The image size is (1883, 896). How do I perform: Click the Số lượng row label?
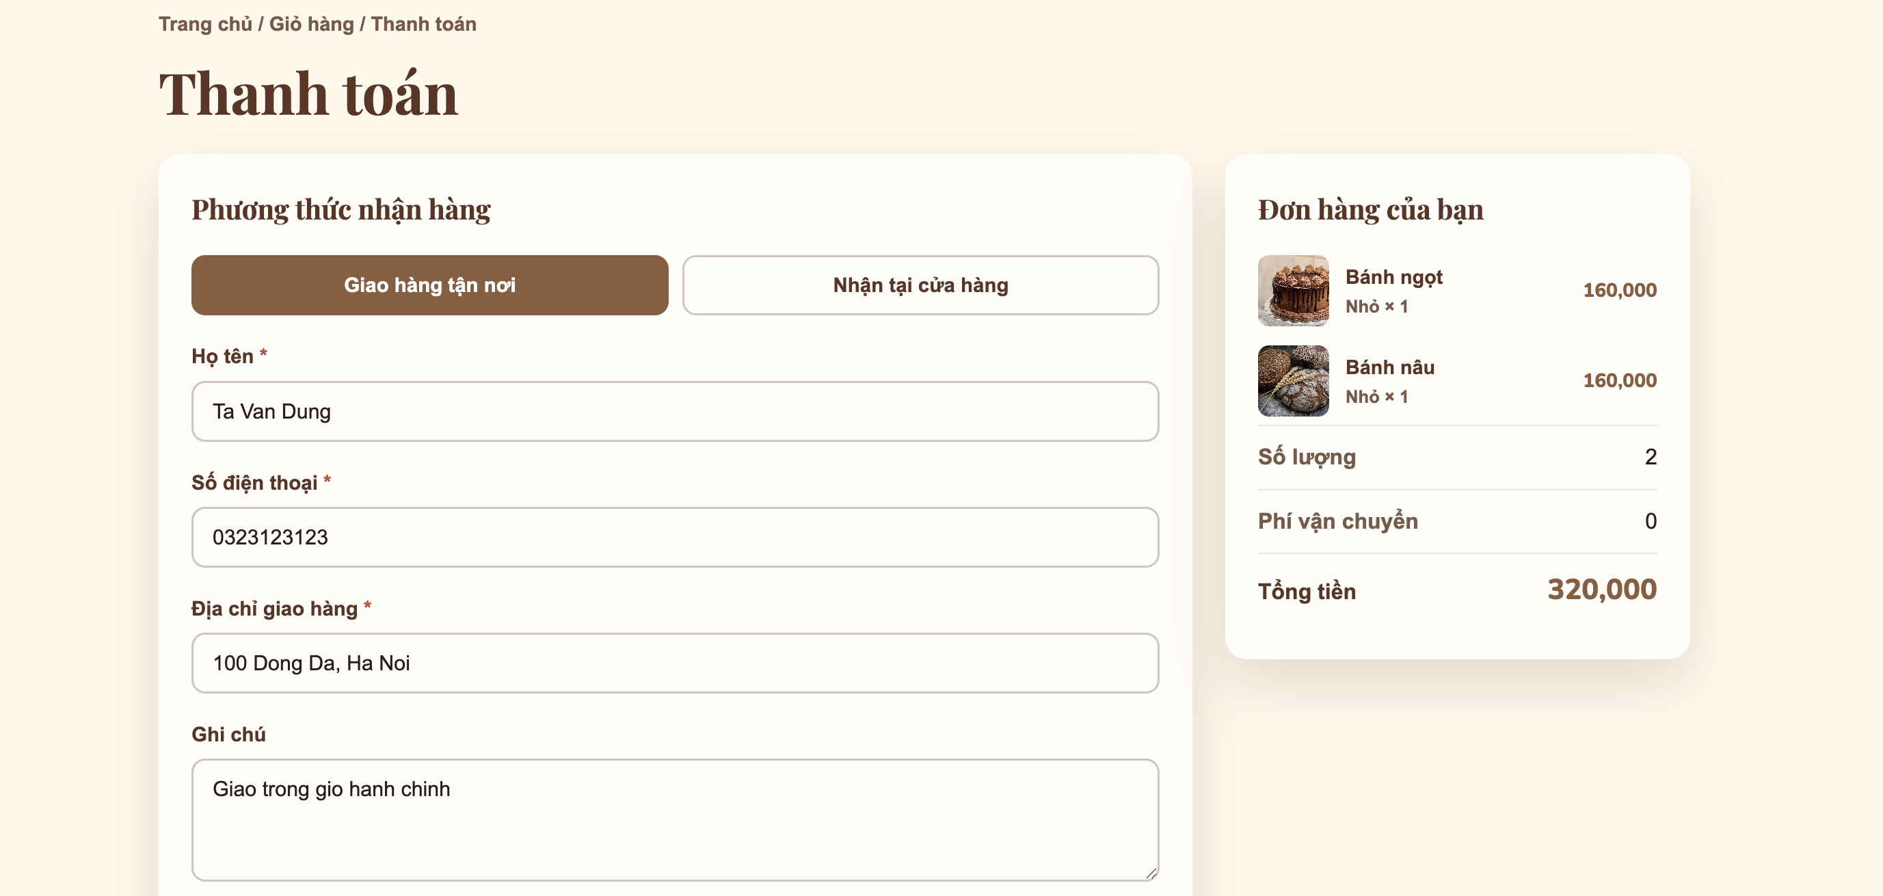pos(1306,456)
